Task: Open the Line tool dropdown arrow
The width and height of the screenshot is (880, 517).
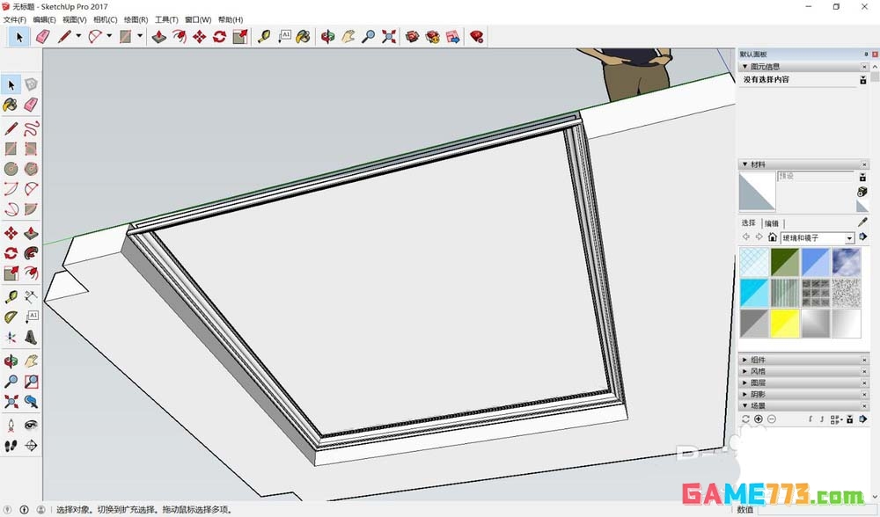Action: click(77, 37)
